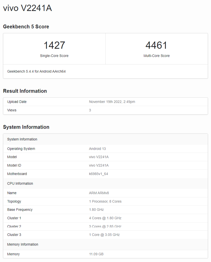Screen dimensions: 211x262
Task: Click the Base Frequency label
Action: click(20, 210)
